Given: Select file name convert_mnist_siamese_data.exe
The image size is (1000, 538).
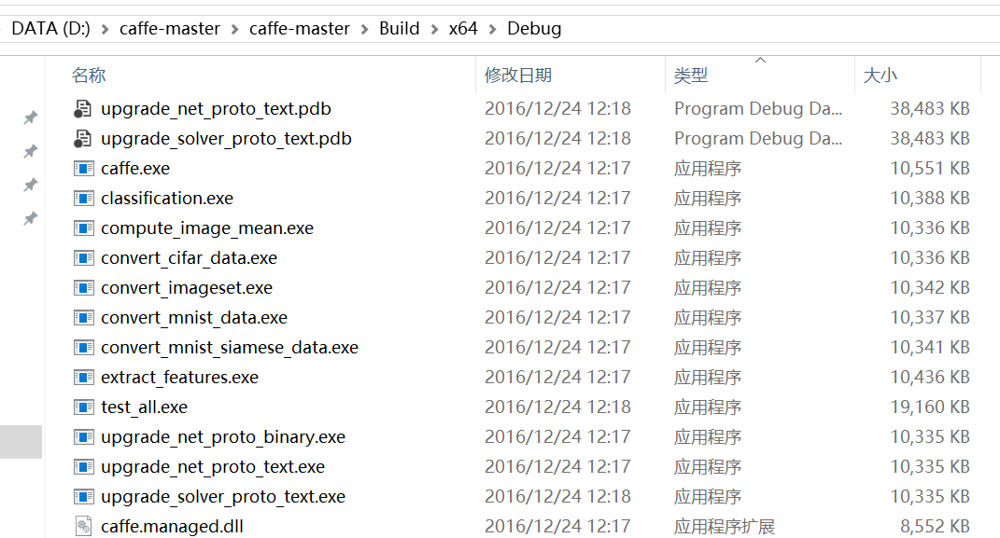Looking at the screenshot, I should (230, 348).
